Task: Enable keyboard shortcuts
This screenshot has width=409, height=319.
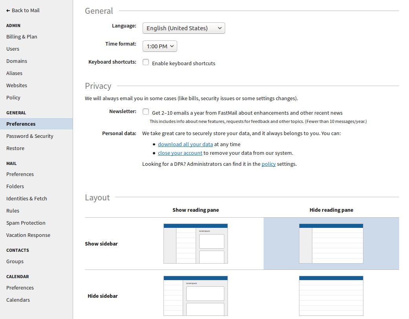Action: 146,62
